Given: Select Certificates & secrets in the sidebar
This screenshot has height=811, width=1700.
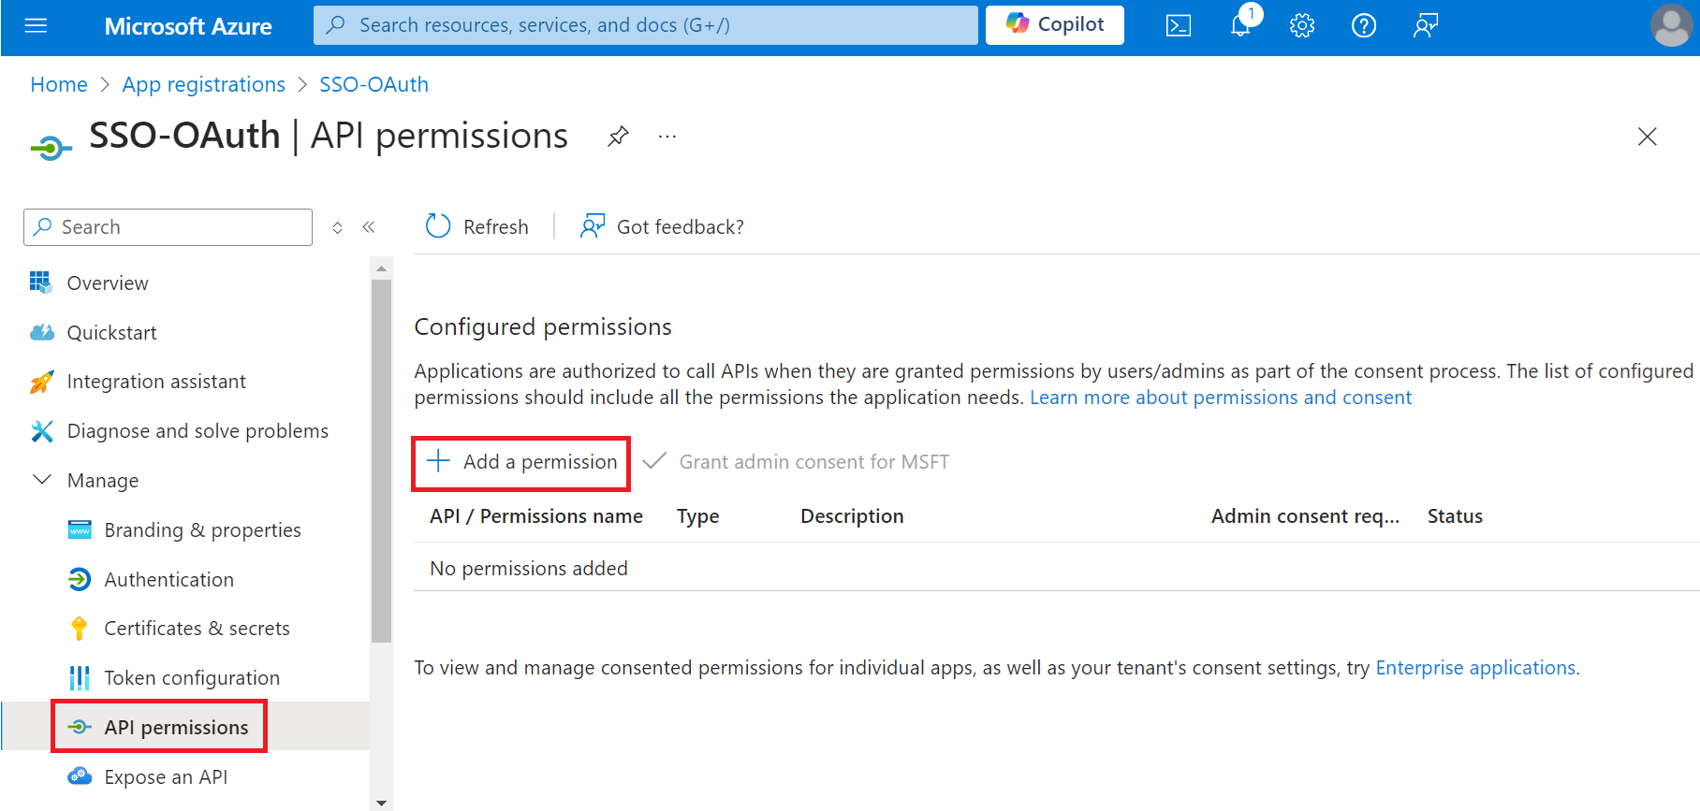Looking at the screenshot, I should [197, 629].
